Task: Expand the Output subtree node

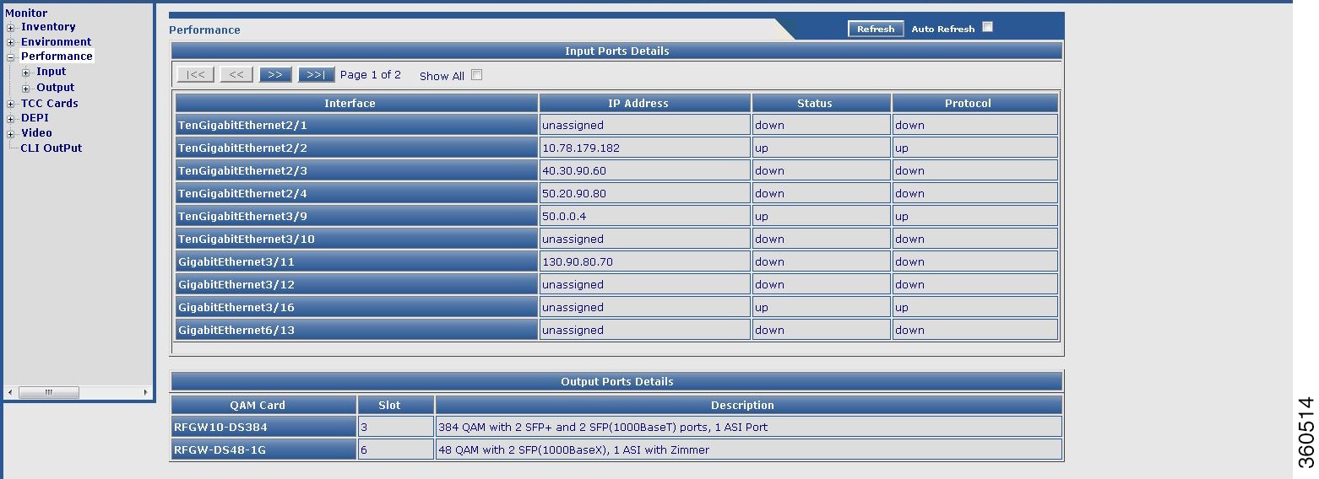Action: [x=26, y=89]
